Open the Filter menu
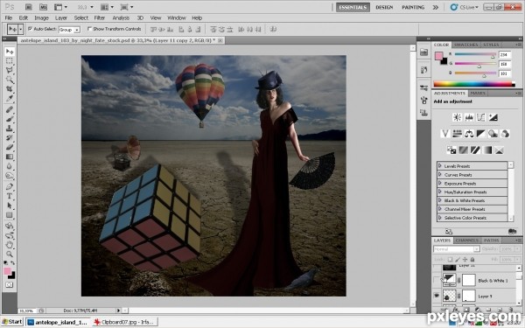525x328 pixels. (100, 17)
